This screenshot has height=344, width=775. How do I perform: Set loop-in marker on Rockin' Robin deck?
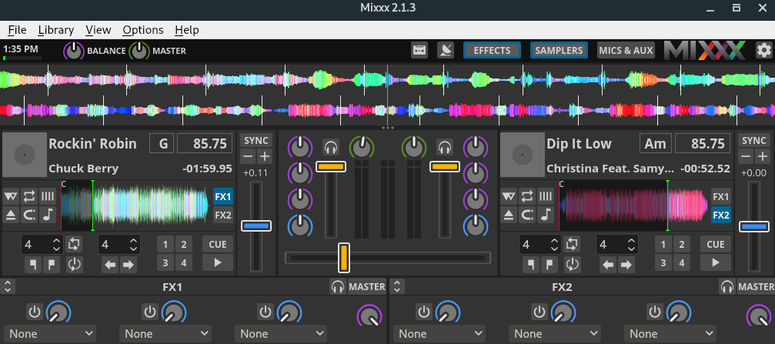33,265
